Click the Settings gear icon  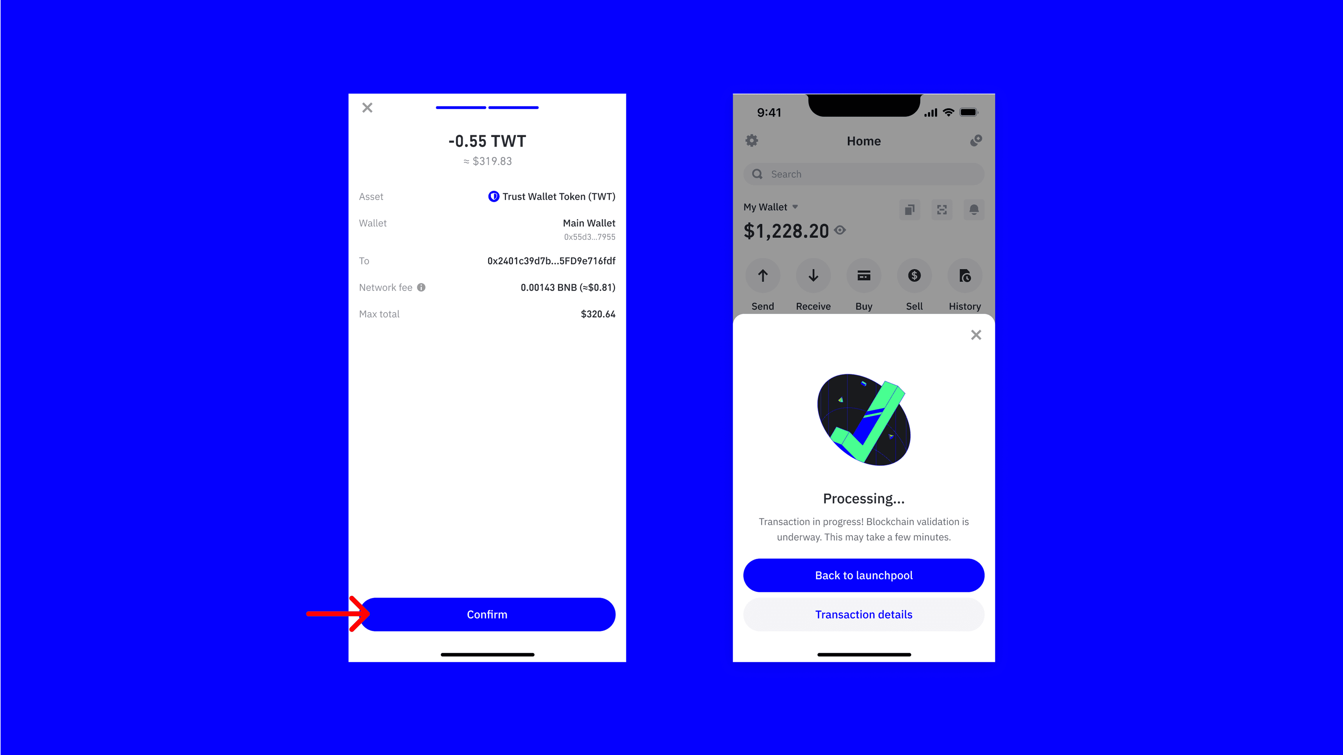coord(752,140)
